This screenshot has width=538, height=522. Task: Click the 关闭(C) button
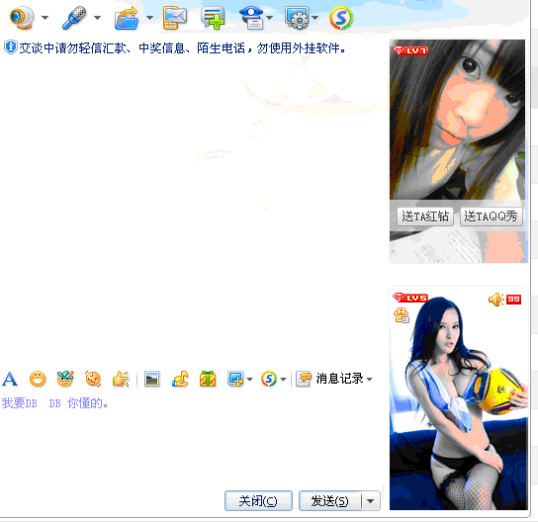coord(258,501)
